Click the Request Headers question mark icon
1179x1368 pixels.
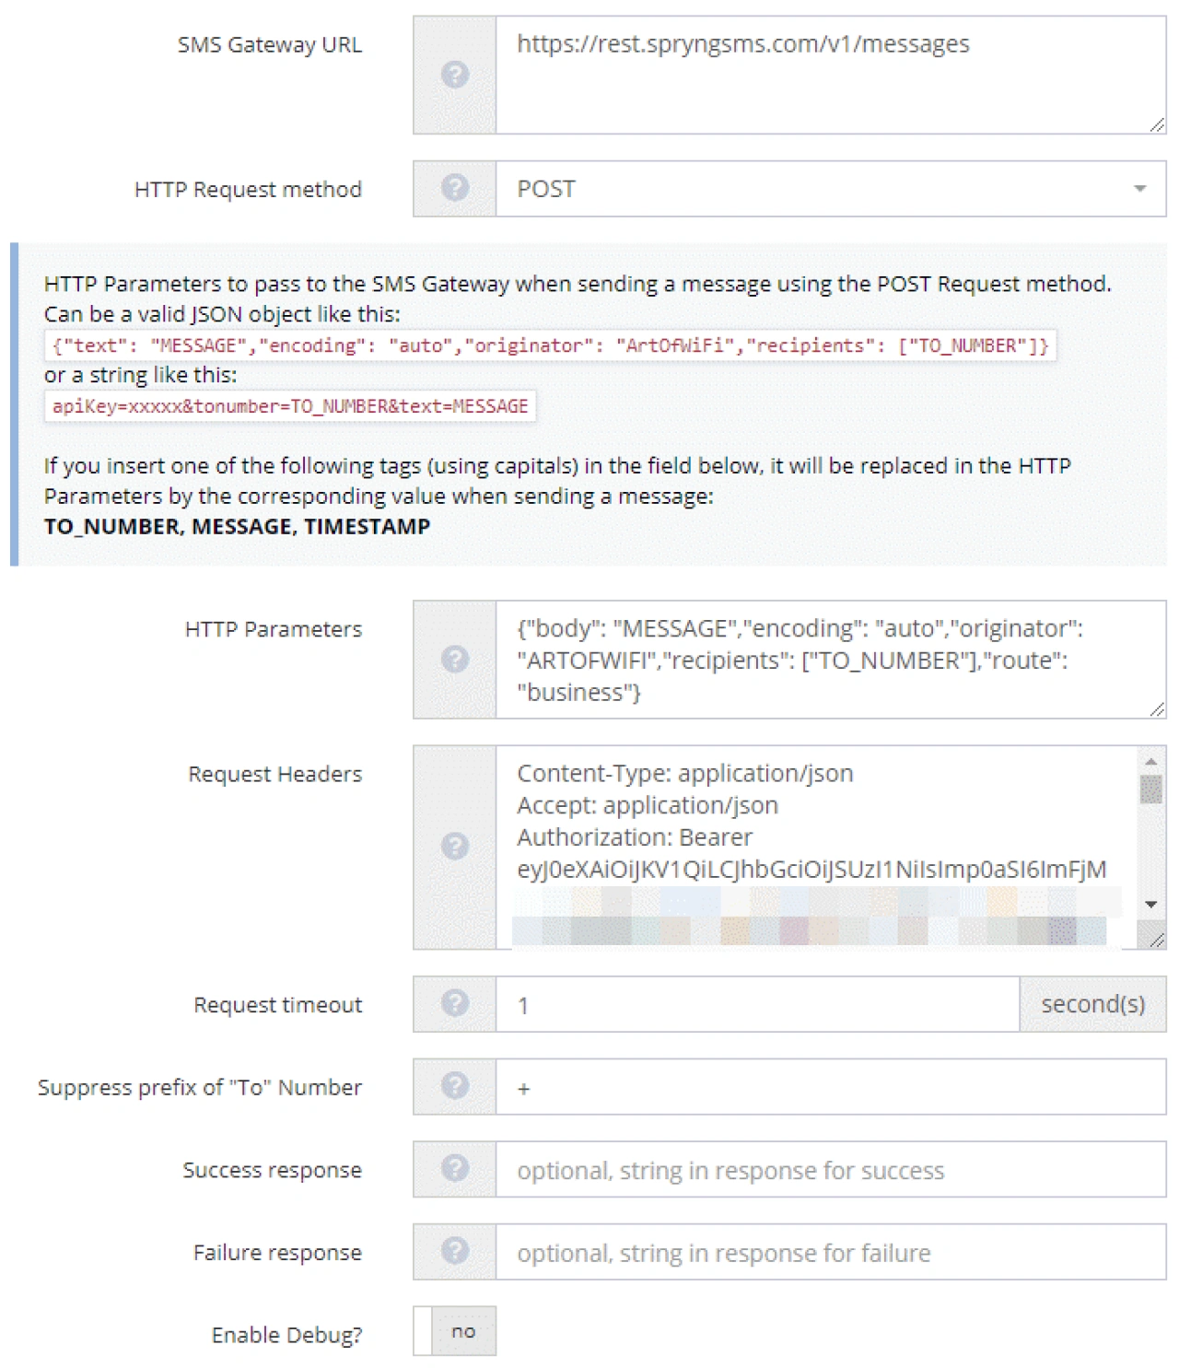click(453, 844)
